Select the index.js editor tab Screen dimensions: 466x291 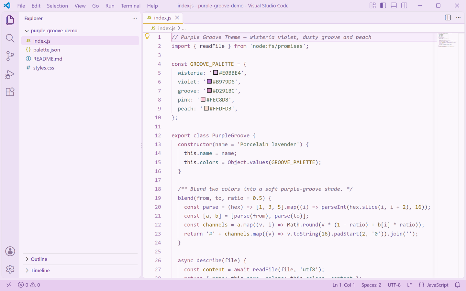[162, 18]
